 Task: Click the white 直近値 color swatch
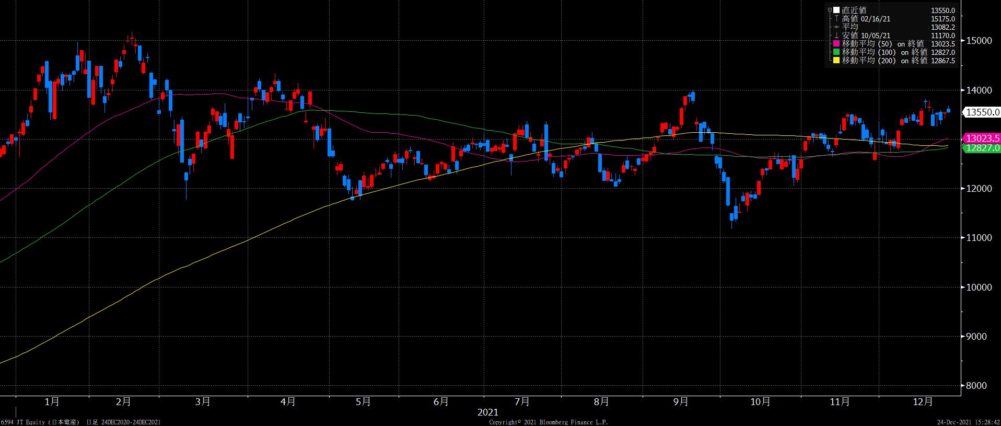coord(836,10)
